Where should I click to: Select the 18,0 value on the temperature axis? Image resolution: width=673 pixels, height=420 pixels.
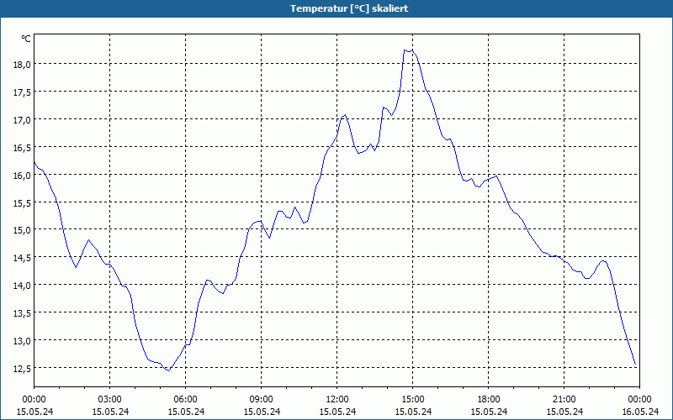point(23,65)
